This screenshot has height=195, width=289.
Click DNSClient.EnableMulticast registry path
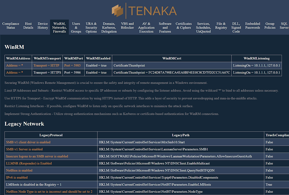tap(154, 163)
